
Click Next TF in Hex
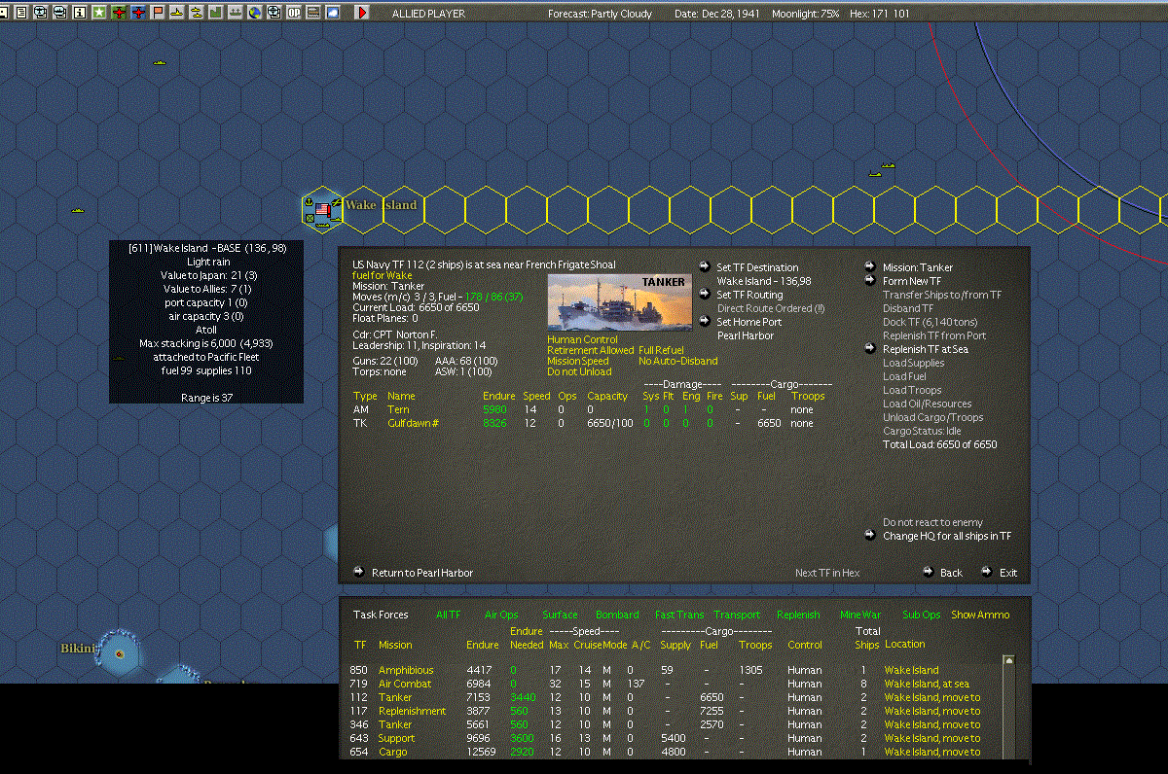click(827, 573)
